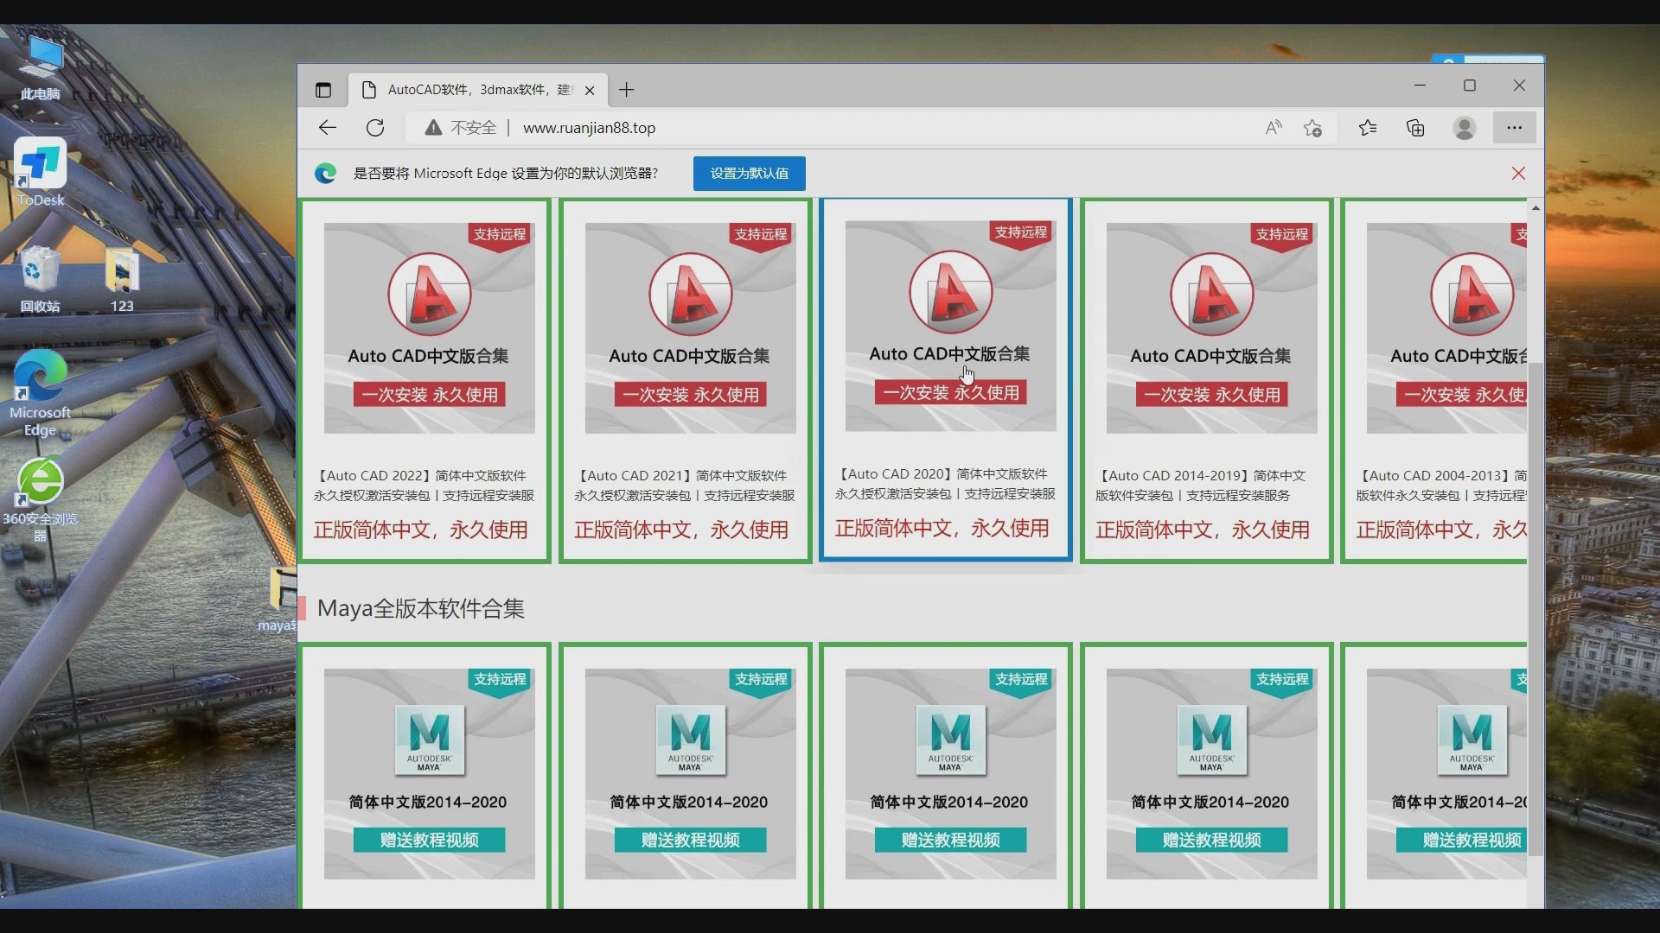Open the Edge profile account icon
The height and width of the screenshot is (933, 1660).
tap(1465, 127)
